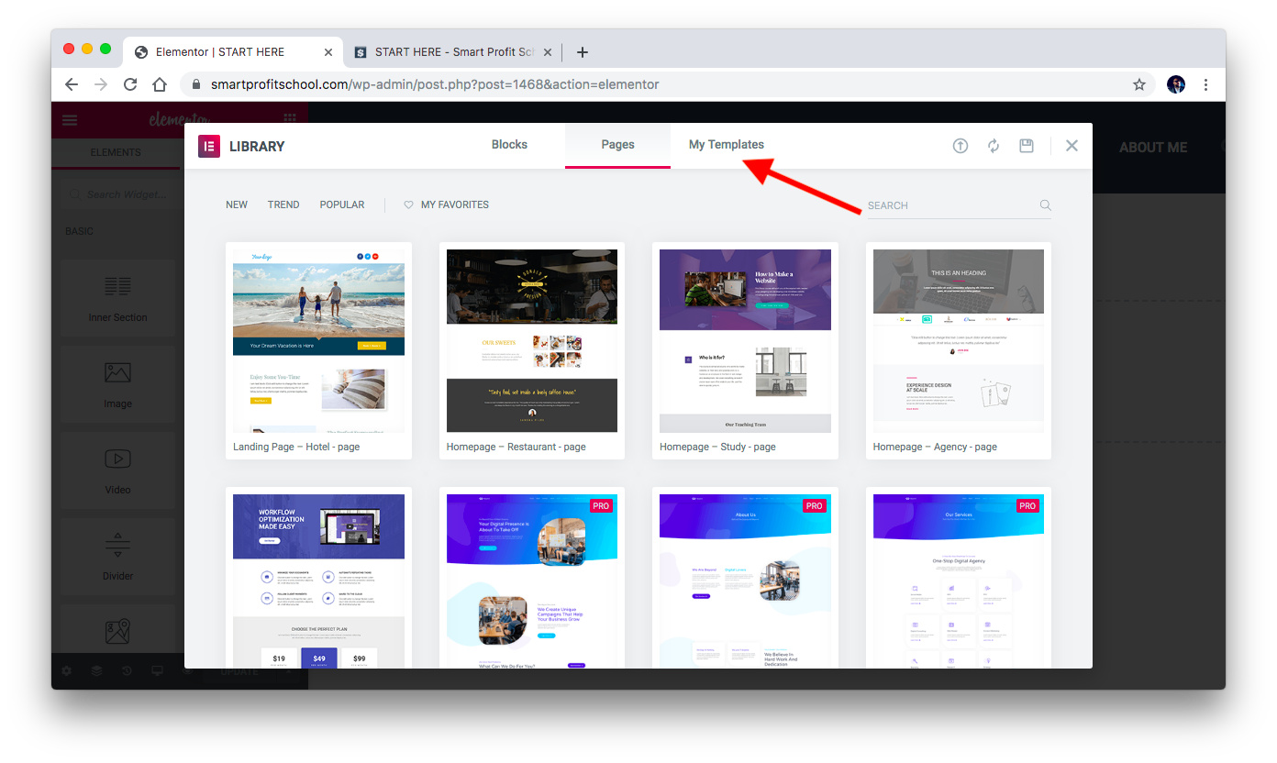Image resolution: width=1277 pixels, height=763 pixels.
Task: Select the Inner Section widget
Action: (117, 297)
